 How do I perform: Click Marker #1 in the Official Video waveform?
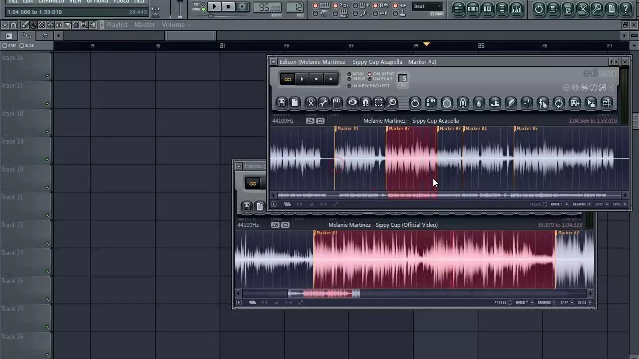[325, 233]
